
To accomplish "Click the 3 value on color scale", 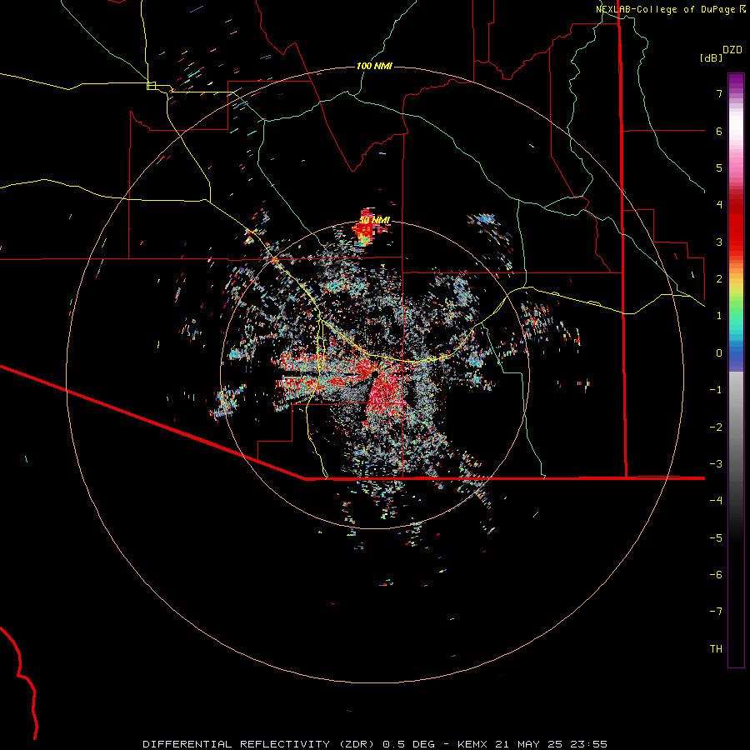I will 719,242.
